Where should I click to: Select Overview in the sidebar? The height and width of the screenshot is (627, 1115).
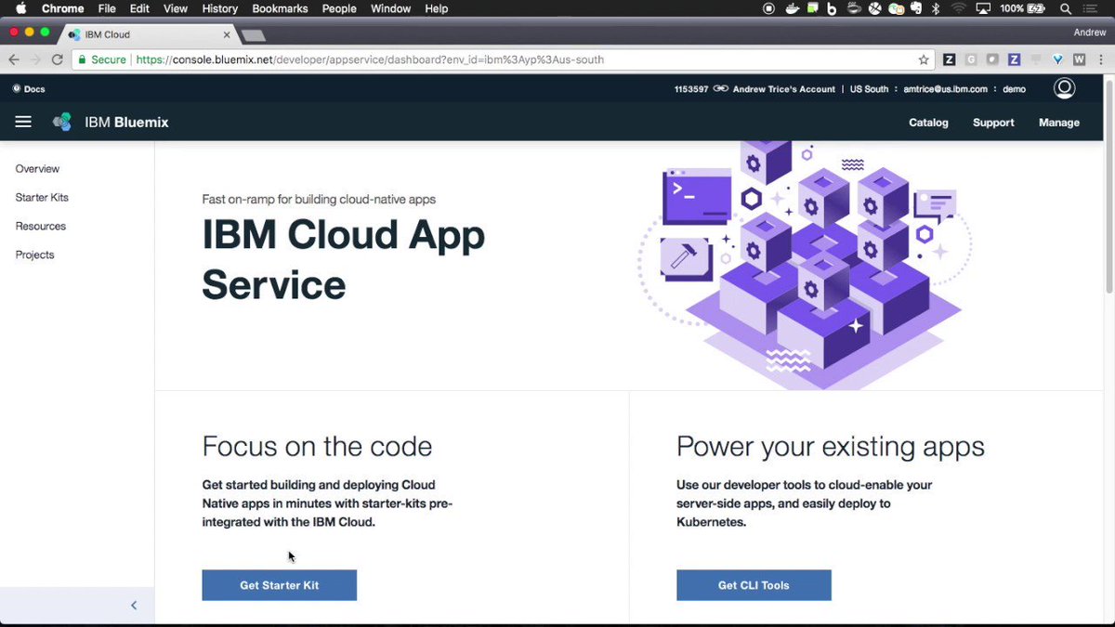click(37, 169)
